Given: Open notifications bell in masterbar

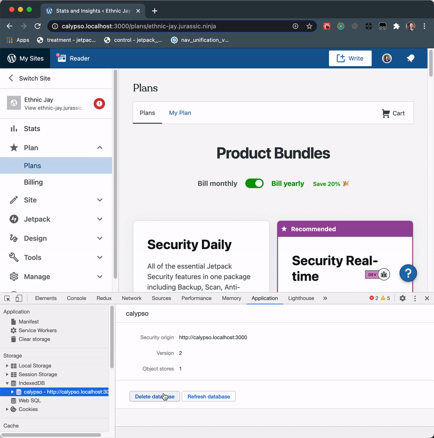Looking at the screenshot, I should (411, 59).
